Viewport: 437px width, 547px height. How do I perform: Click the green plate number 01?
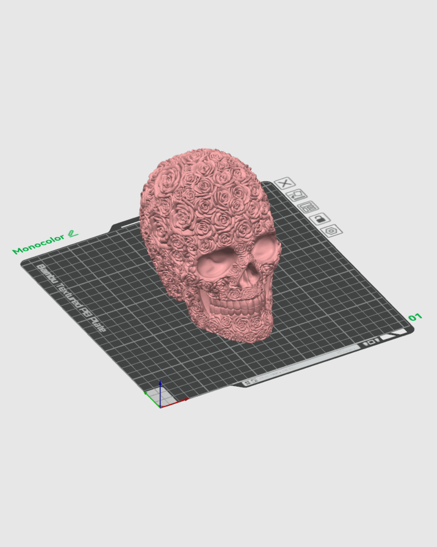coord(415,317)
